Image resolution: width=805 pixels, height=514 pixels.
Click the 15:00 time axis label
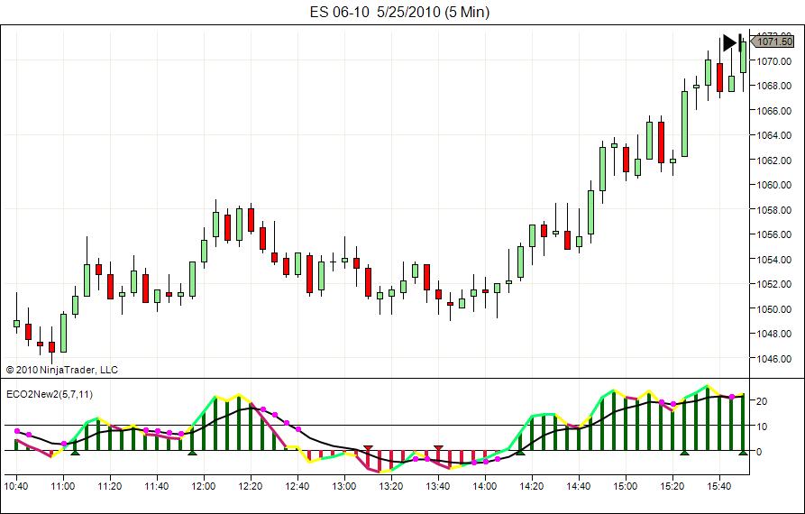point(626,486)
